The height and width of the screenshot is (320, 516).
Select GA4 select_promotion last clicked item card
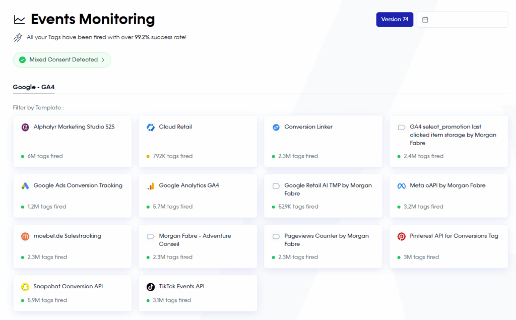[x=448, y=141]
